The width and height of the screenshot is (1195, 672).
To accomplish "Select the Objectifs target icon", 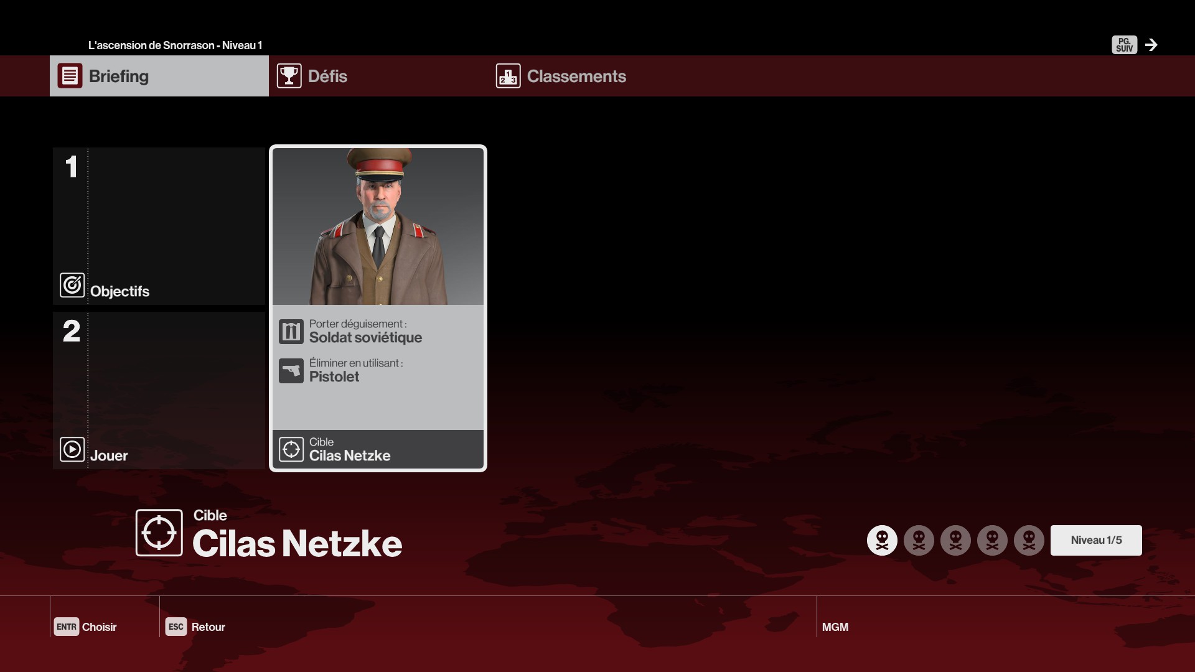I will 72,285.
